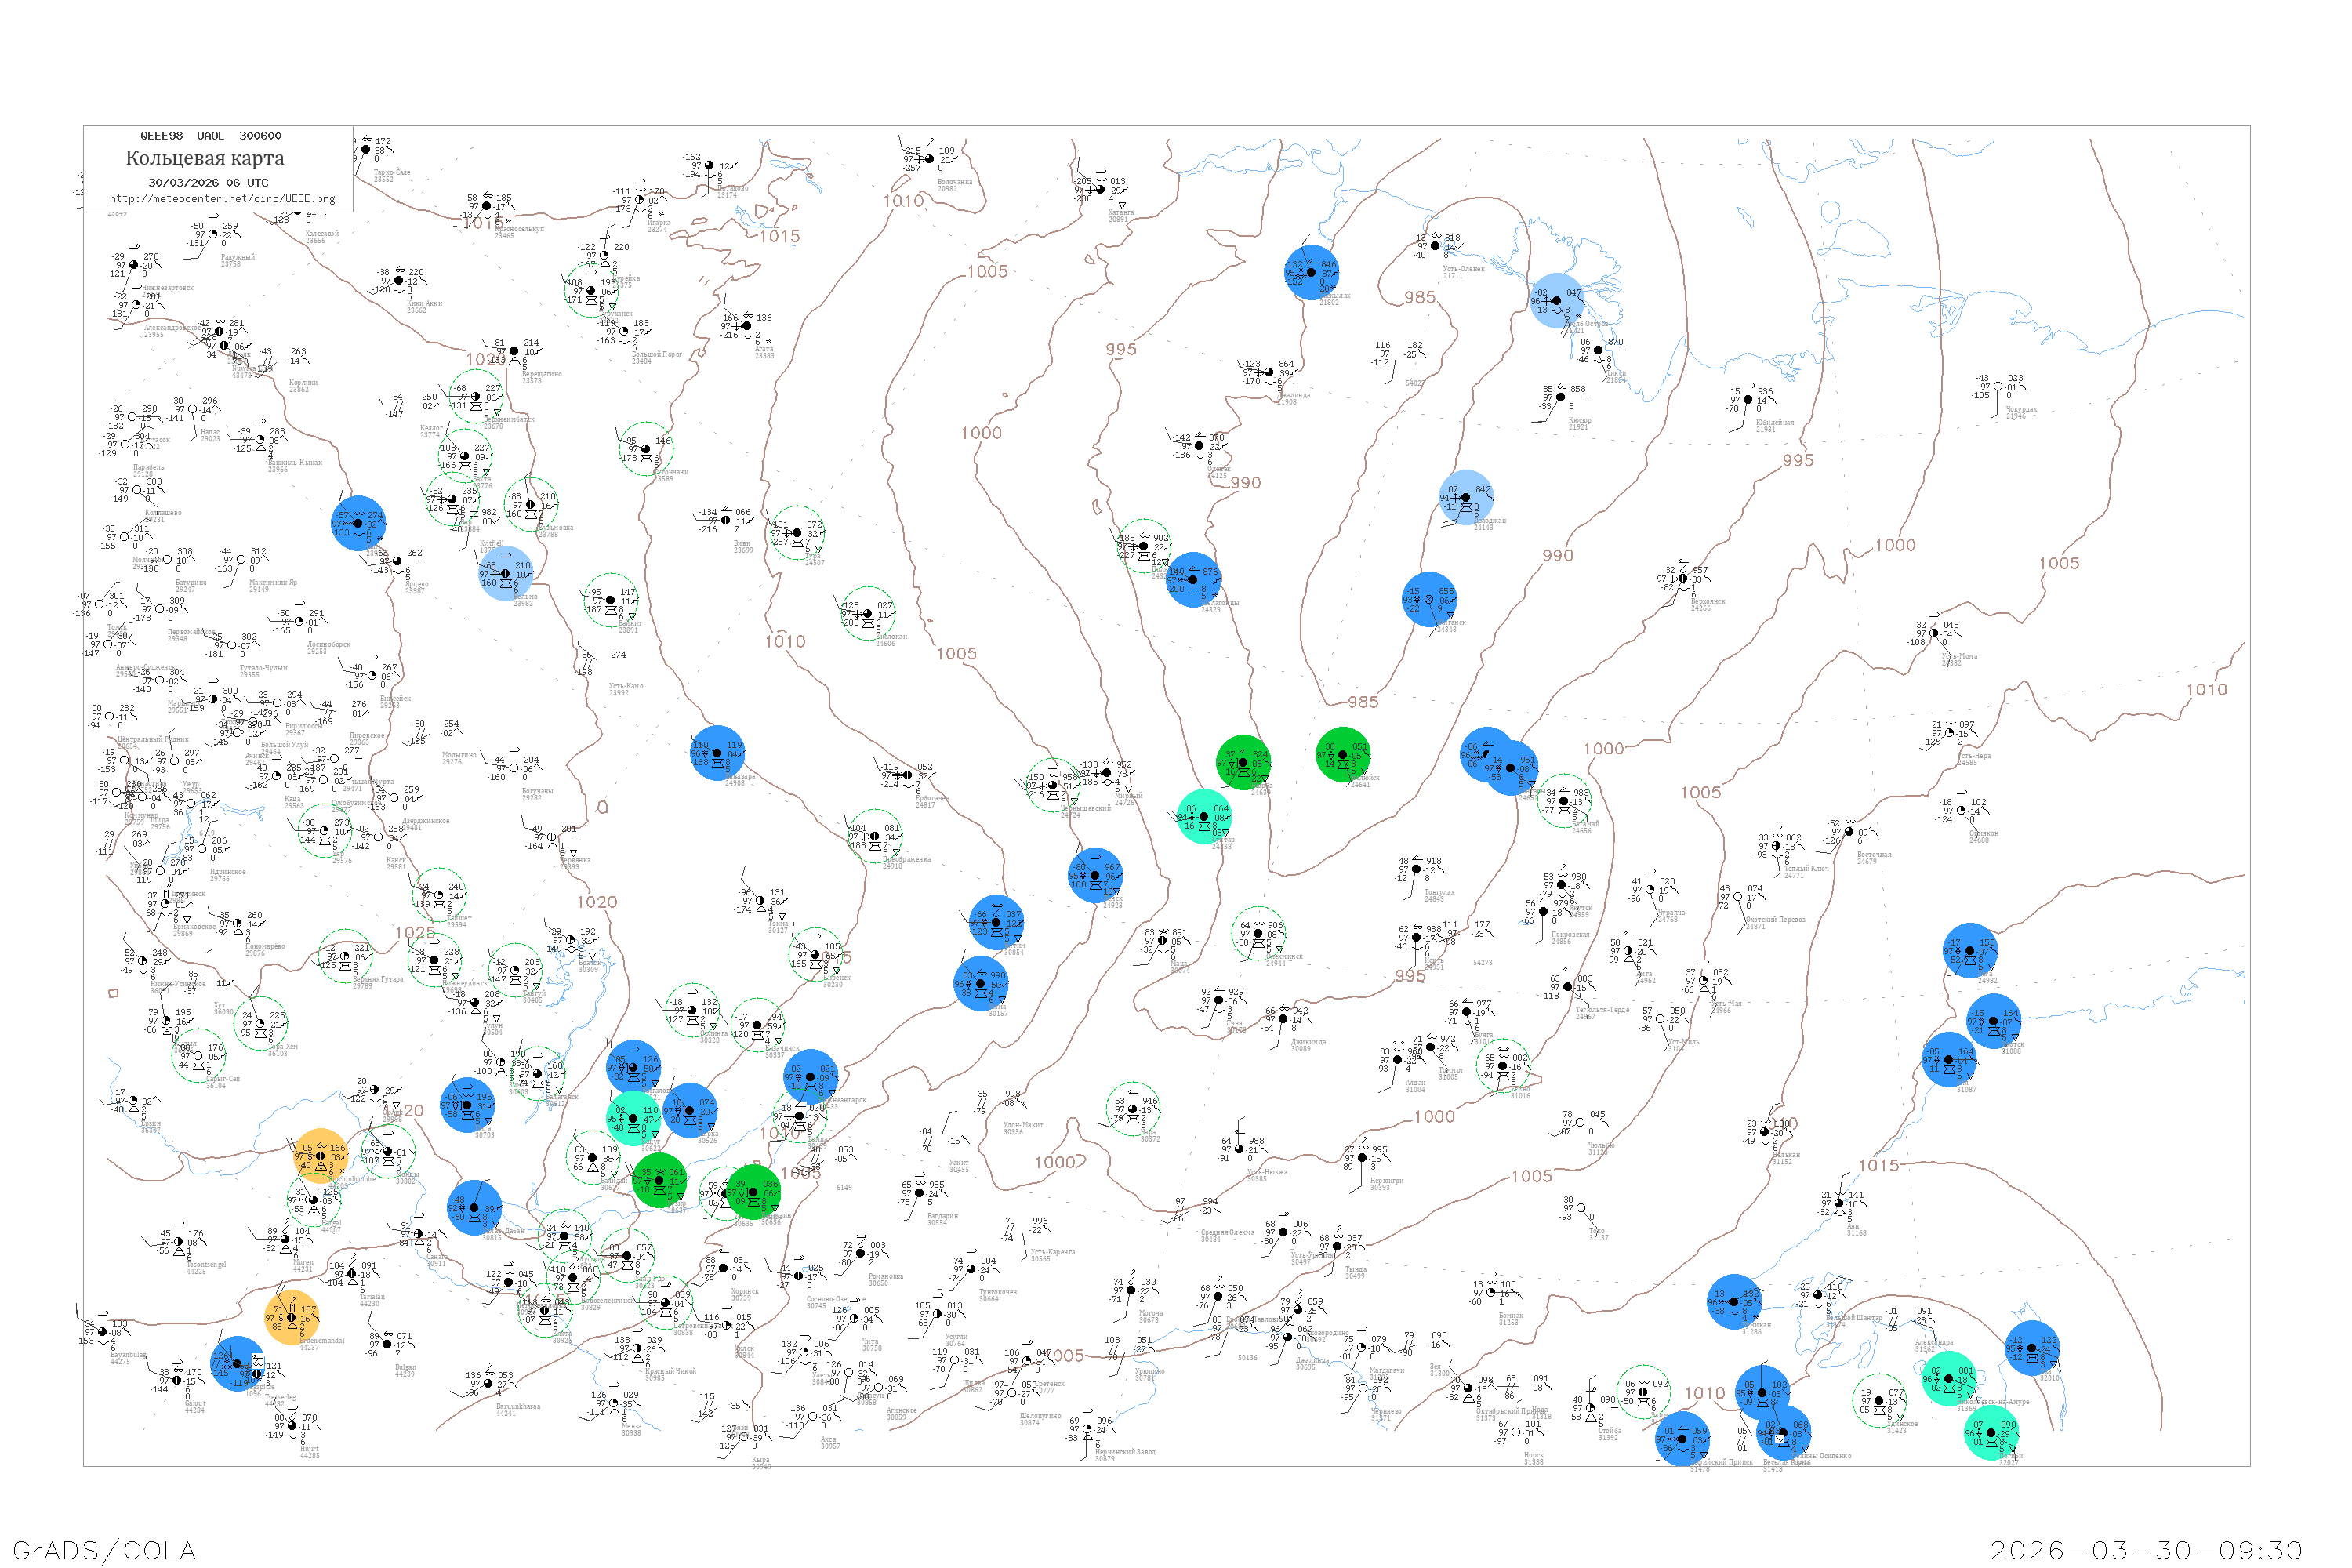Click the blue Khamar-Daban 30815 station marker
The image size is (2352, 1568).
point(474,1207)
